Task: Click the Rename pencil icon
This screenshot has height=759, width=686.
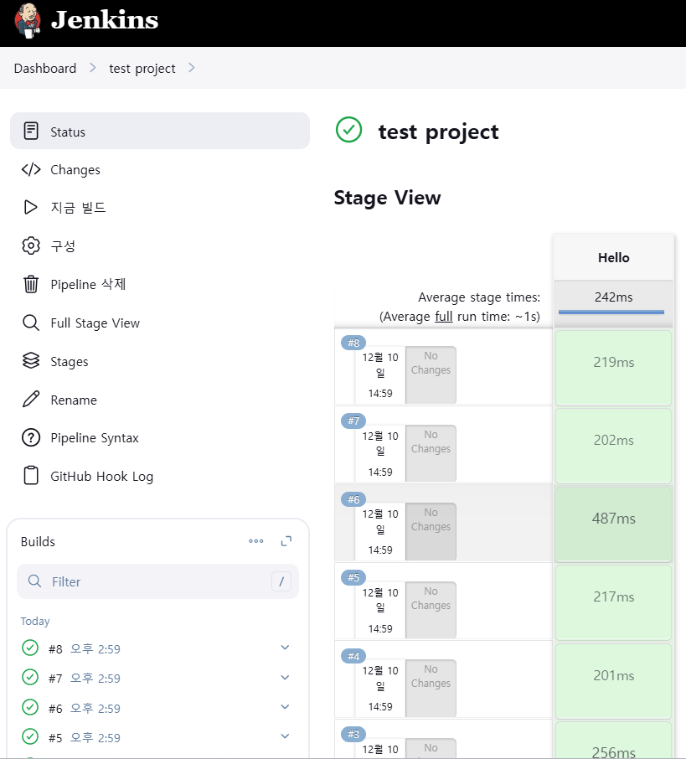Action: click(31, 400)
